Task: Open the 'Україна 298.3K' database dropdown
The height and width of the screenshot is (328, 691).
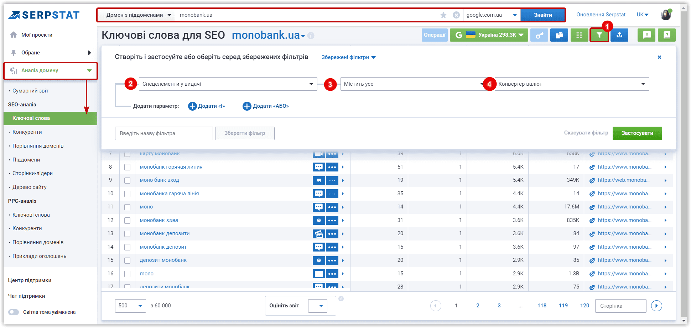Action: [x=489, y=35]
